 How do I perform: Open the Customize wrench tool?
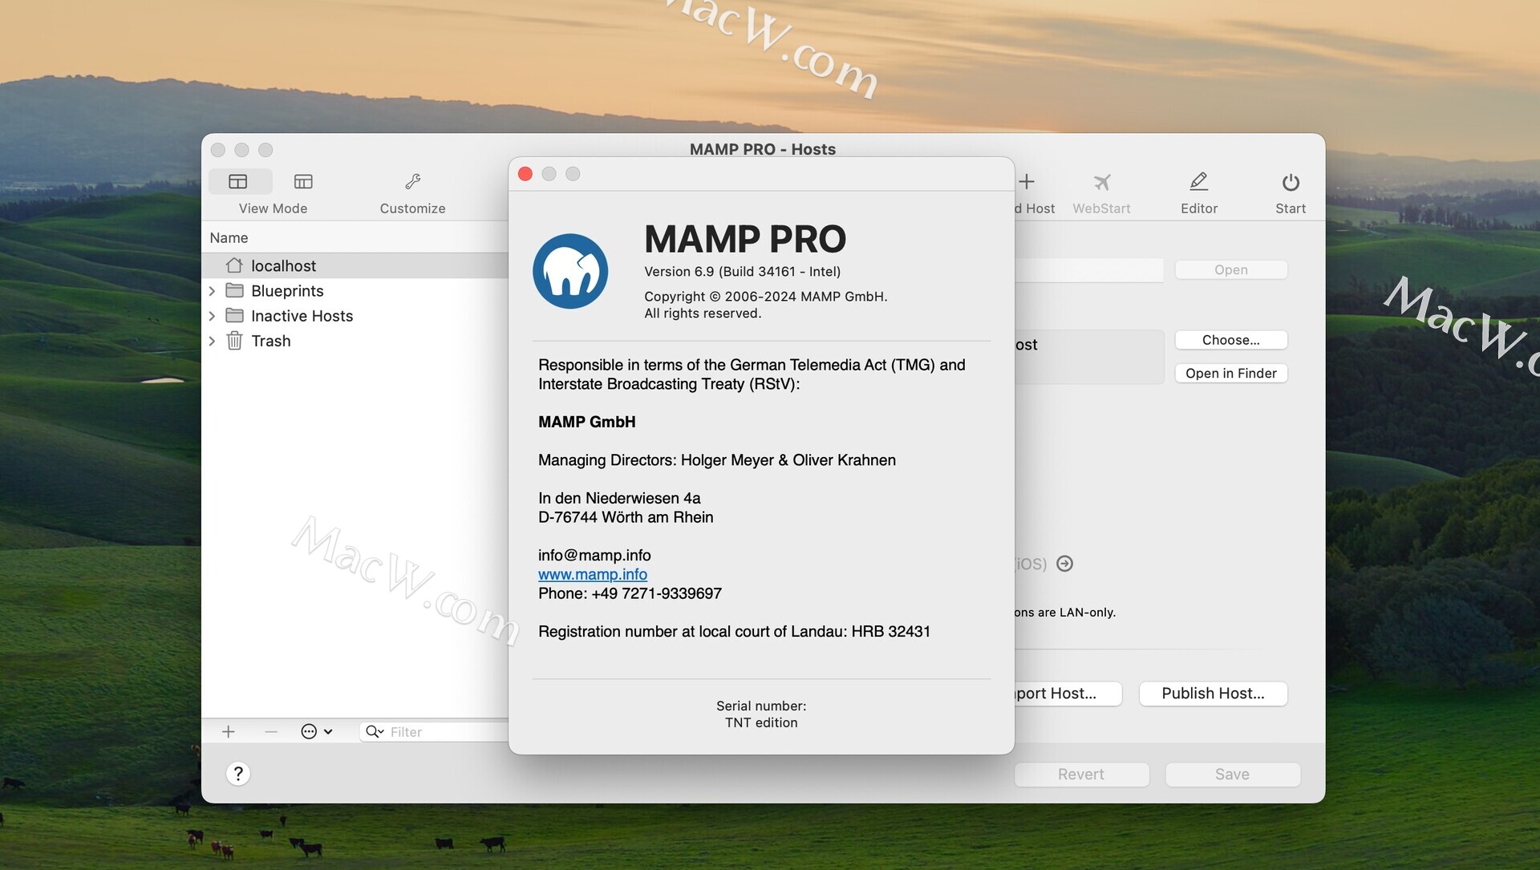(x=412, y=181)
